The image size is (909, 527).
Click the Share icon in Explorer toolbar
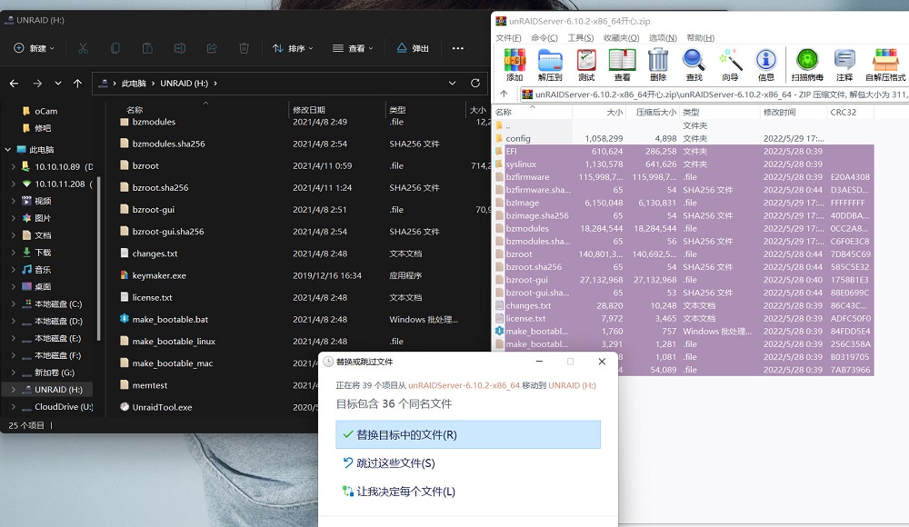point(212,48)
